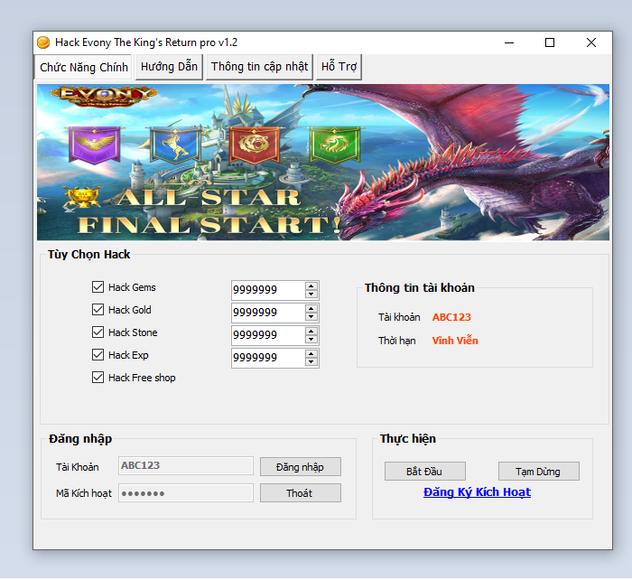
Task: Follow the Đăng Ký Kích Hoạt link
Action: [477, 492]
